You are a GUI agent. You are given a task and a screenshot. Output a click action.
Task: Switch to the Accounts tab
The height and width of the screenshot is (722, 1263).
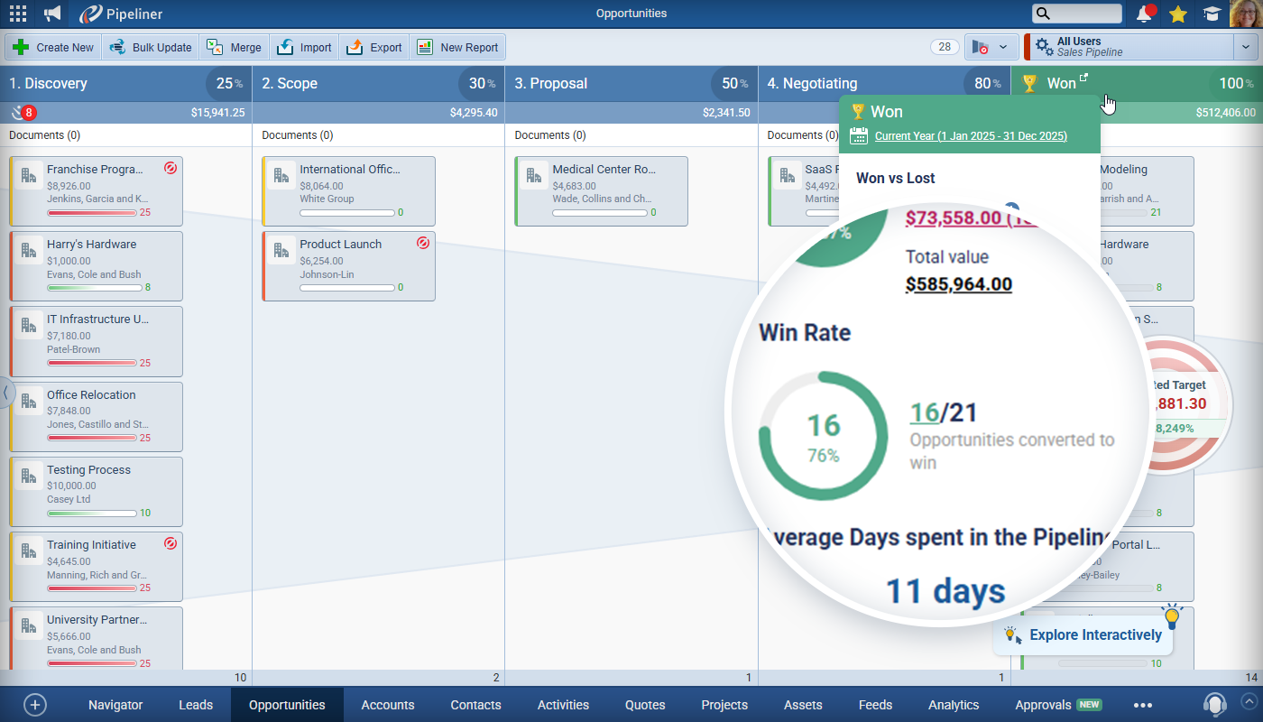pyautogui.click(x=388, y=705)
